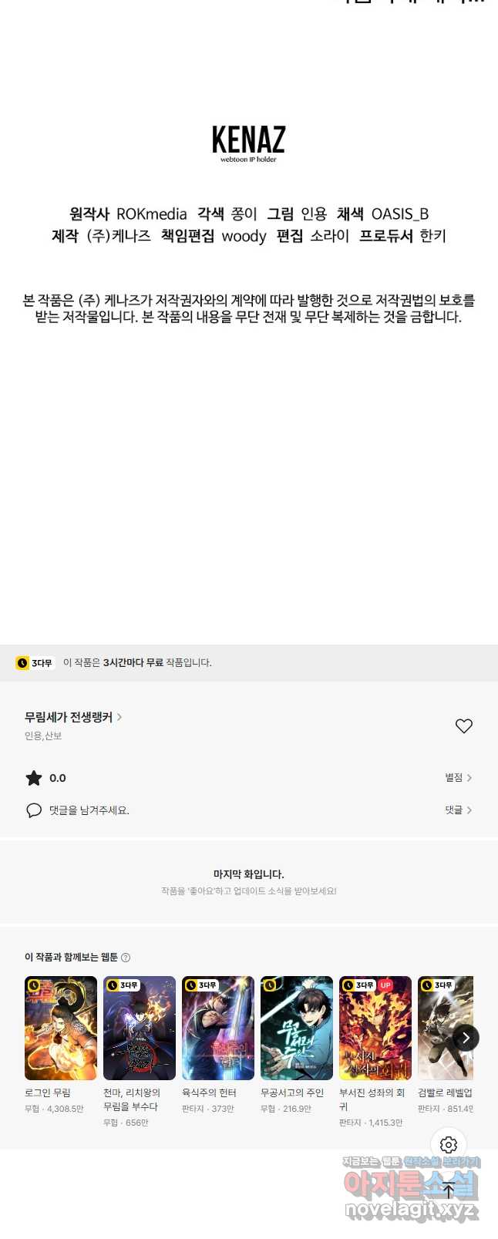Open the settings gear icon

click(449, 1145)
